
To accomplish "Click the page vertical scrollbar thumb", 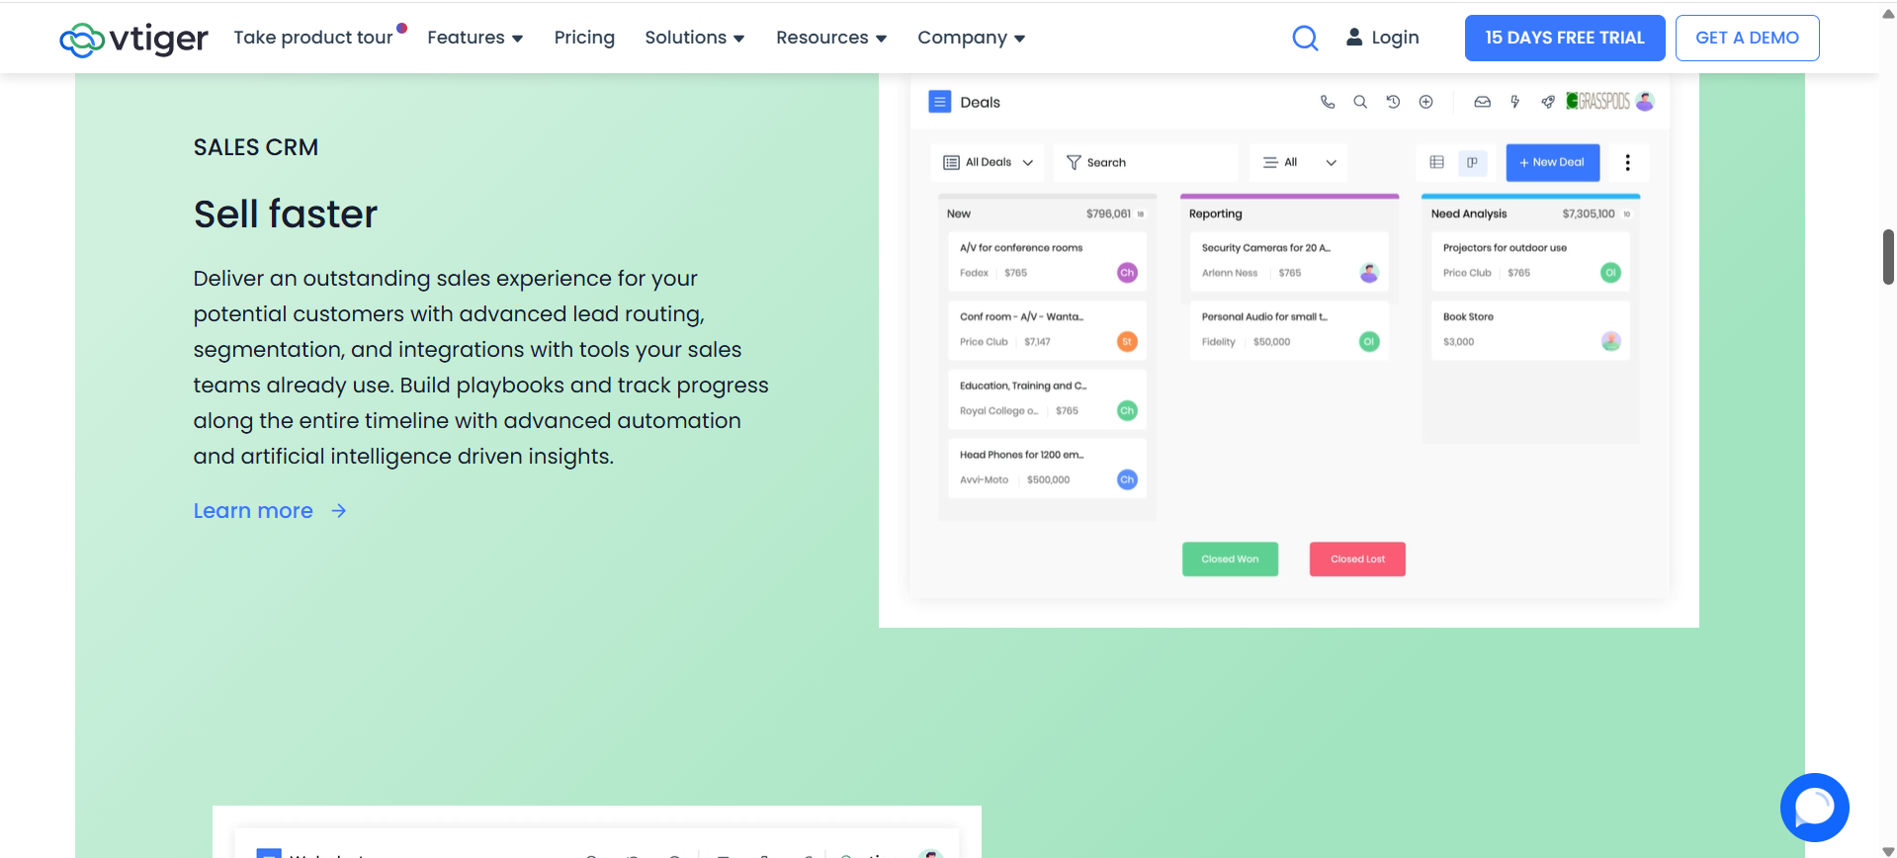I will pos(1887,257).
